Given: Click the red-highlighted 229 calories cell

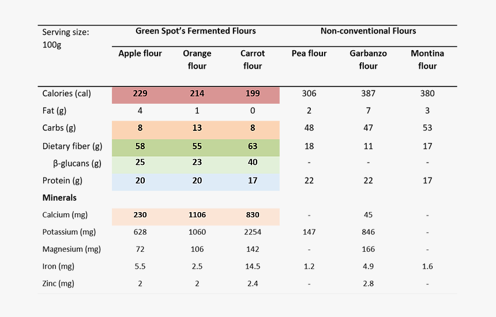Looking at the screenshot, I should 140,93.
